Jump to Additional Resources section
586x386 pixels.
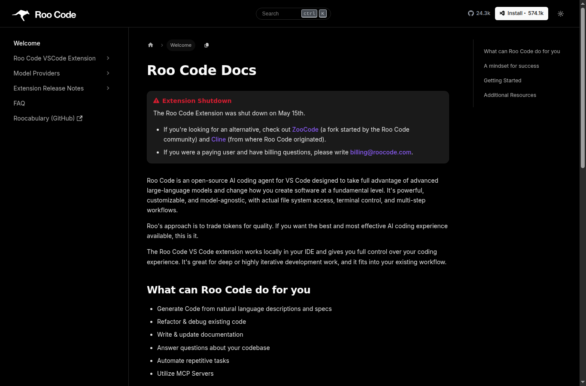click(x=510, y=95)
